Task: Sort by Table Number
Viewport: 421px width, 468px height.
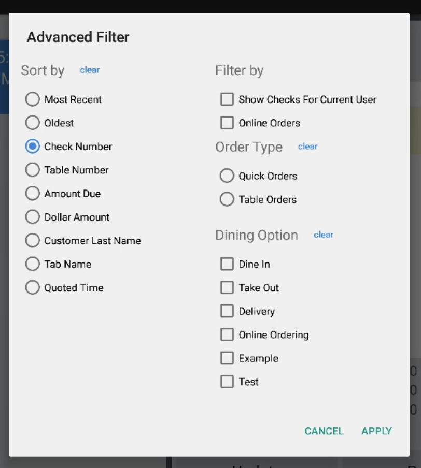Action: point(33,170)
